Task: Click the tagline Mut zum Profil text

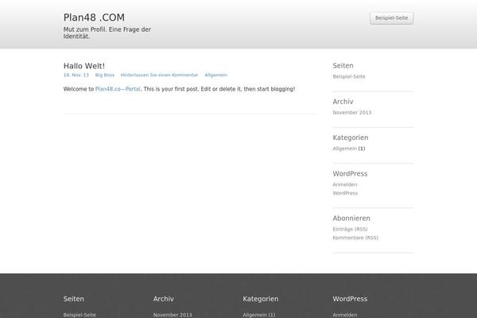Action: point(107,33)
